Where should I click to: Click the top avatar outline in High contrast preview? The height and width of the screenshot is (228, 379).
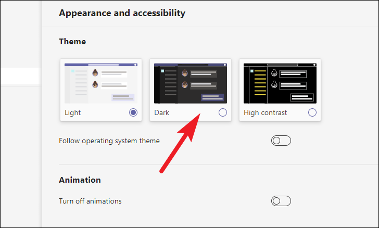(x=274, y=73)
